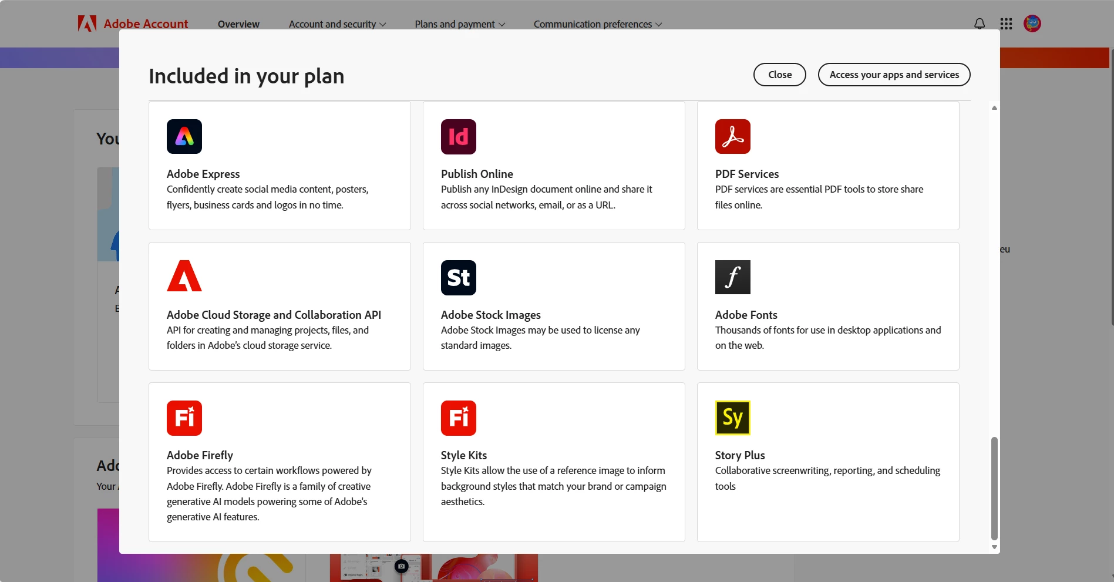Open the notifications bell
The height and width of the screenshot is (582, 1114).
[980, 23]
